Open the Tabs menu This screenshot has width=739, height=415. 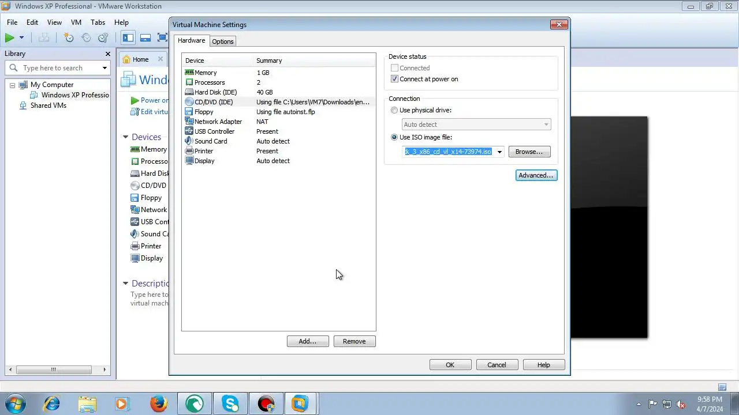[x=98, y=22]
